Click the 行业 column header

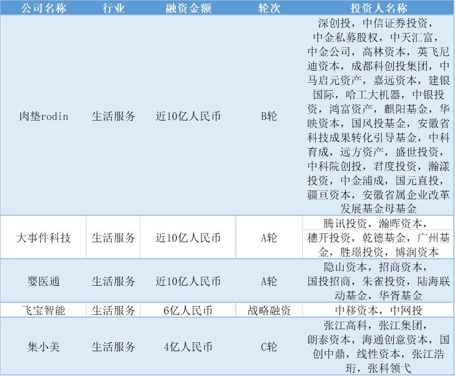tap(113, 8)
